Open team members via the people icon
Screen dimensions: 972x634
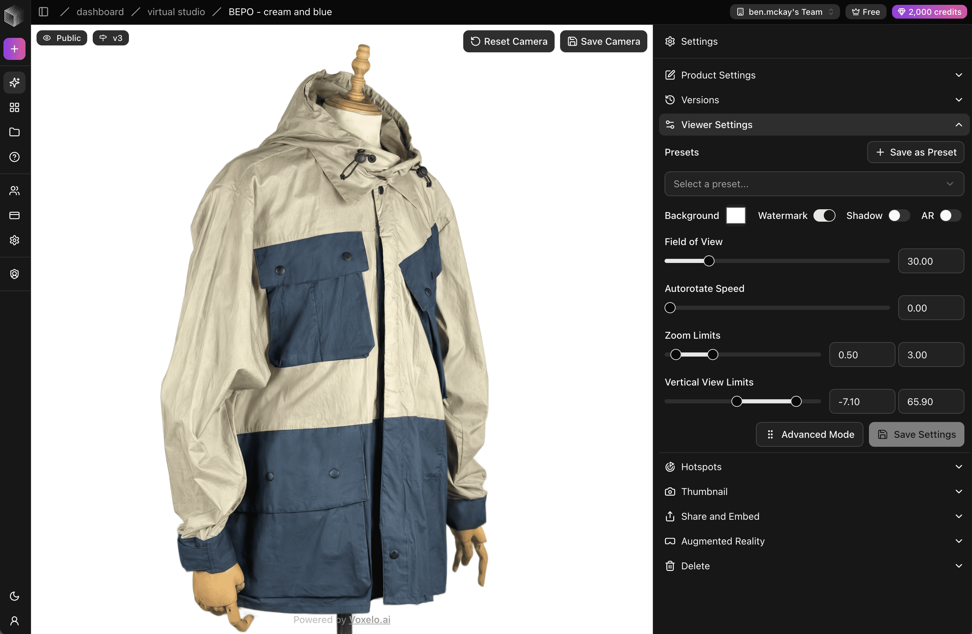coord(14,190)
